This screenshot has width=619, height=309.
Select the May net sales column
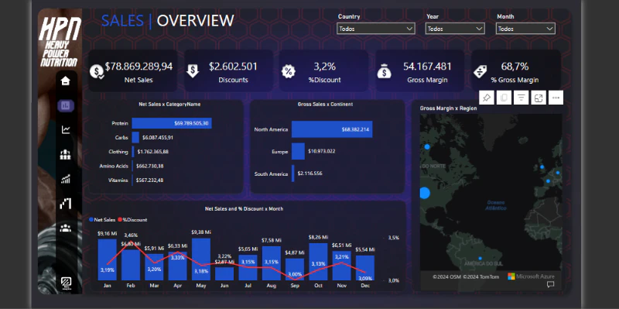201,259
